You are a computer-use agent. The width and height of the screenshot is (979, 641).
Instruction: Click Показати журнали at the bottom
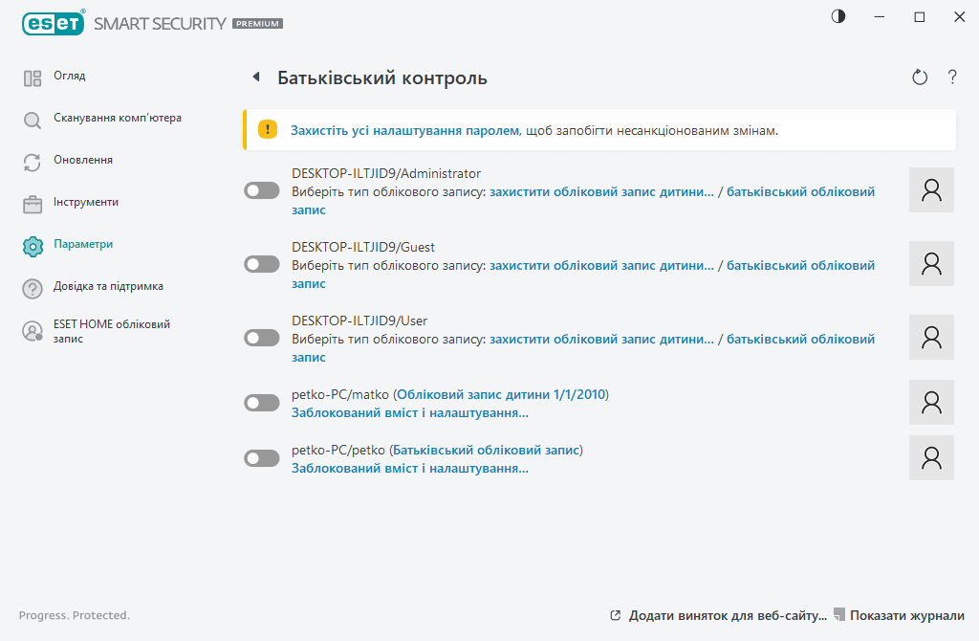pos(906,615)
